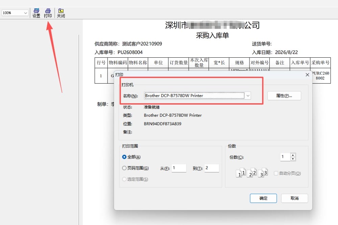The width and height of the screenshot is (338, 225).
Task: Click the collate pages illustration icon
Action: coord(252,172)
